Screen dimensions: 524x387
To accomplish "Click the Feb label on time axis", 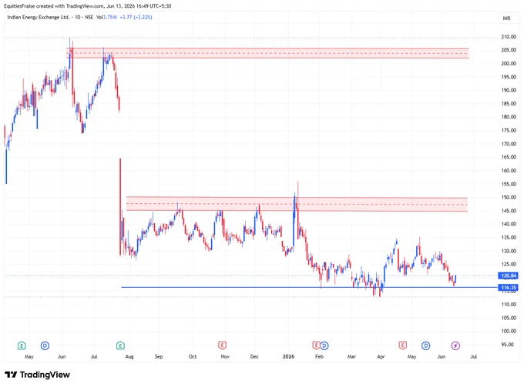I will click(319, 357).
